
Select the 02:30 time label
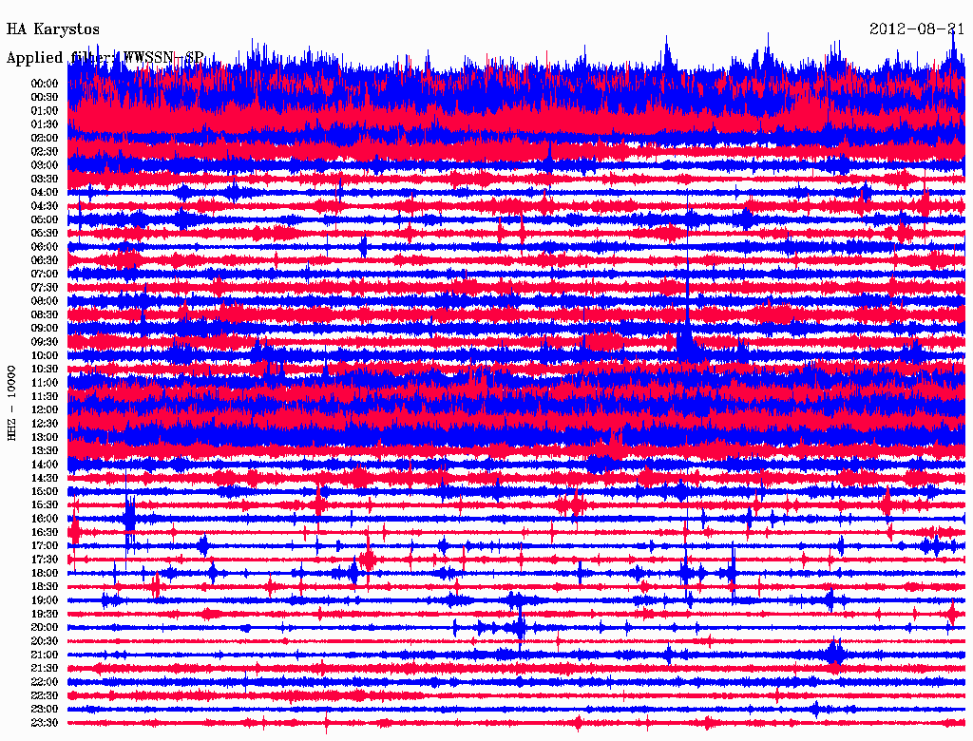[44, 151]
